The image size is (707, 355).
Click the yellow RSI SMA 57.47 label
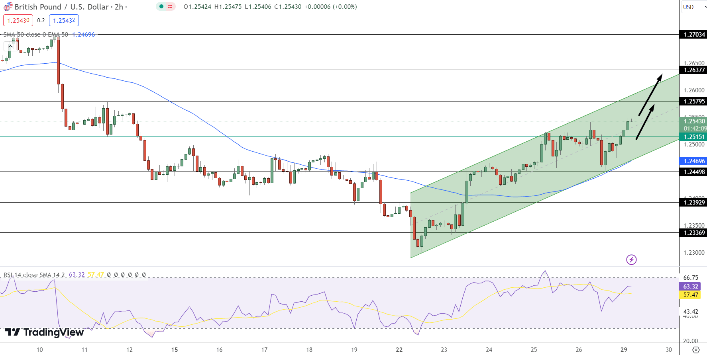pos(691,295)
